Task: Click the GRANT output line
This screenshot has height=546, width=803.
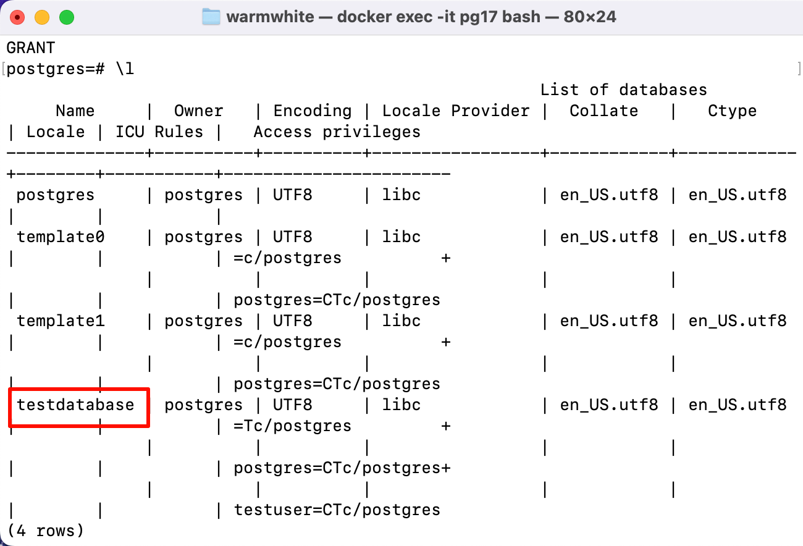Action: (29, 47)
